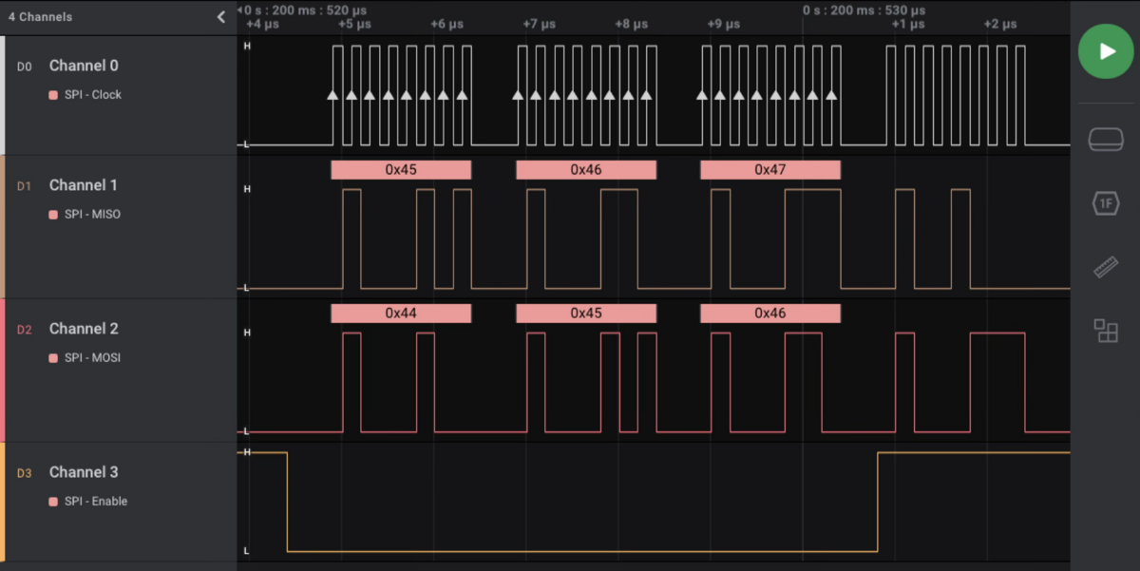Viewport: 1140px width, 571px height.
Task: Open the device settings icon in right sidebar
Action: [1106, 140]
